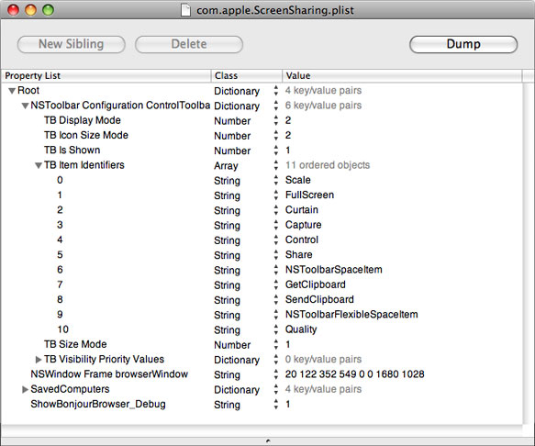Click the New Sibling button
The width and height of the screenshot is (535, 446).
(72, 44)
